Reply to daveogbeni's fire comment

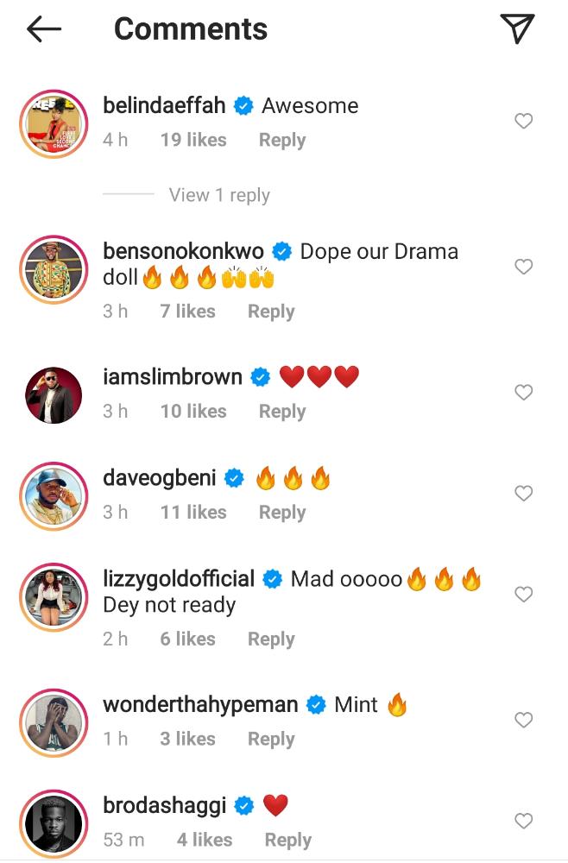coord(282,512)
